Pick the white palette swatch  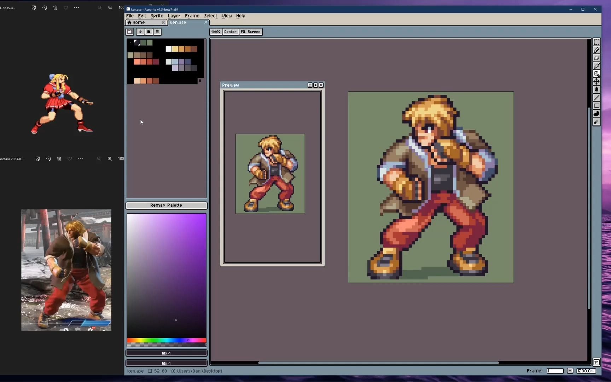tap(169, 49)
